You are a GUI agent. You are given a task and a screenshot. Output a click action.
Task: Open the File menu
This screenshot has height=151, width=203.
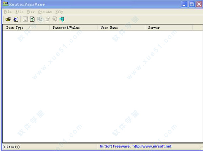click(x=8, y=12)
